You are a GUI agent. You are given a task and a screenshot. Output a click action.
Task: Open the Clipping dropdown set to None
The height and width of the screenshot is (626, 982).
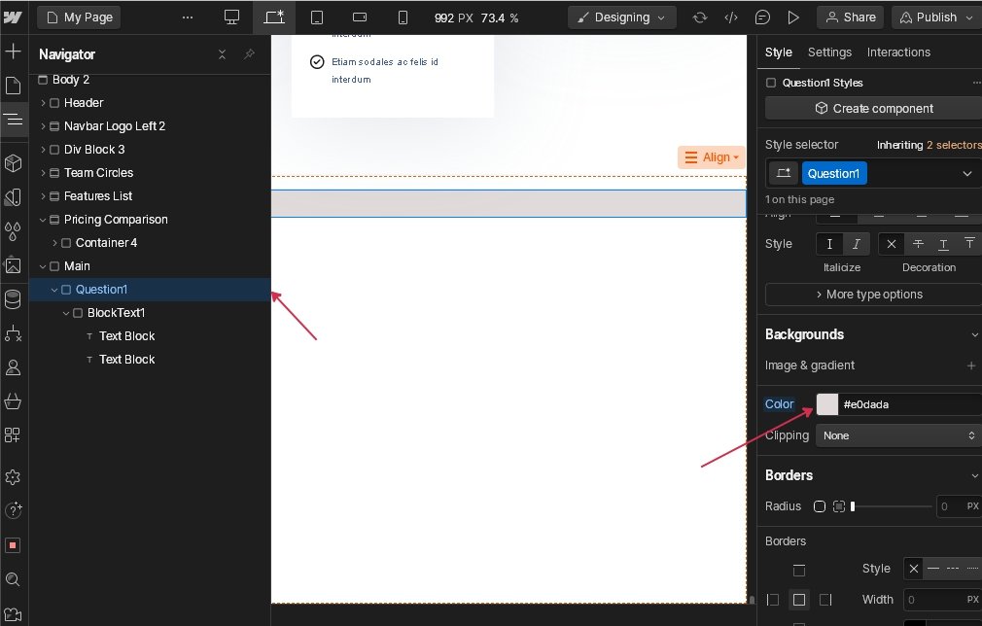897,435
